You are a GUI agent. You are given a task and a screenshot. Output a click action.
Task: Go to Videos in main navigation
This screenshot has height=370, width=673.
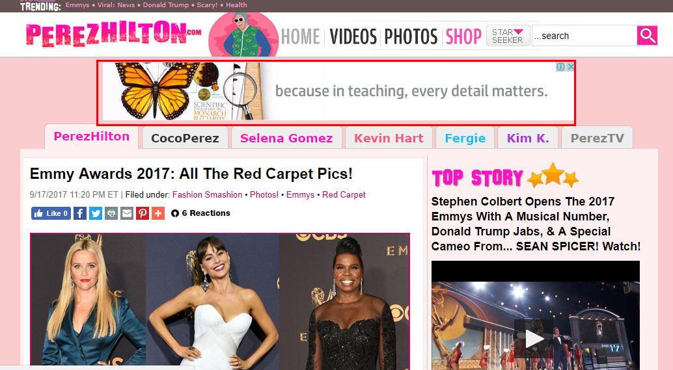353,36
